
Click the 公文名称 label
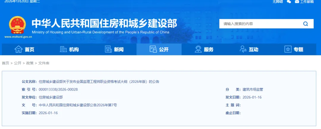pyautogui.click(x=29, y=82)
